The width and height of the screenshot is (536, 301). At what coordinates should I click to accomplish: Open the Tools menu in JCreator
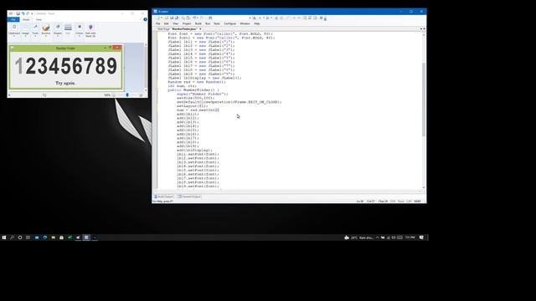(217, 23)
